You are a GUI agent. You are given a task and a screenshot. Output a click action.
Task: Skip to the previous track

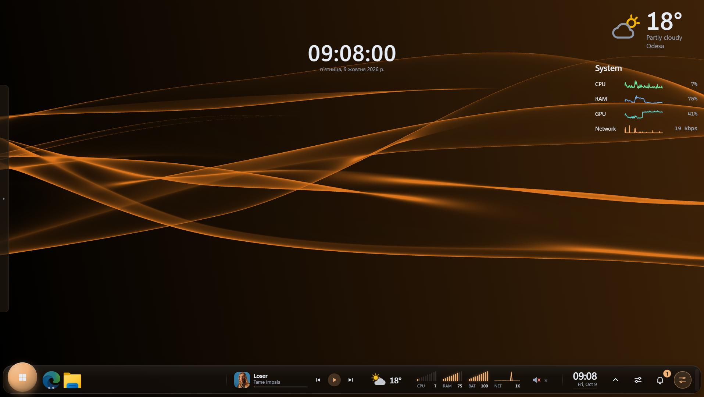(318, 380)
